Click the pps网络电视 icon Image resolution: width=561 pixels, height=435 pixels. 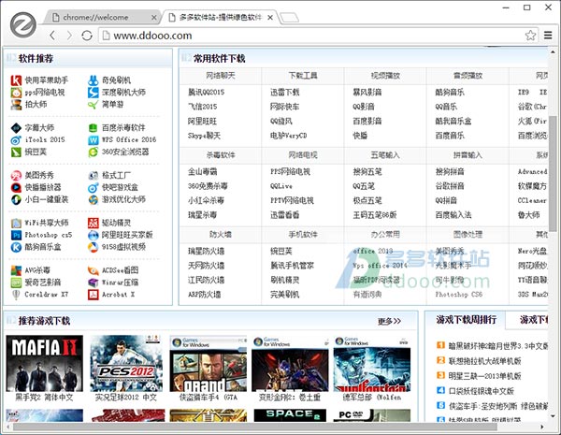point(16,93)
